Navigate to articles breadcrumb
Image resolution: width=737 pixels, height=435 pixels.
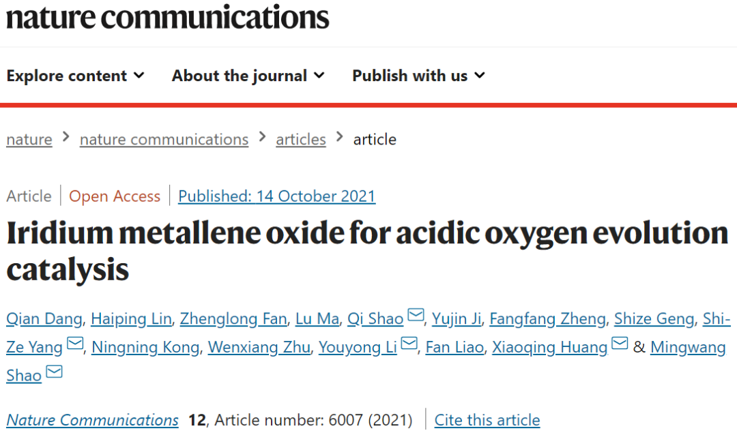(301, 140)
